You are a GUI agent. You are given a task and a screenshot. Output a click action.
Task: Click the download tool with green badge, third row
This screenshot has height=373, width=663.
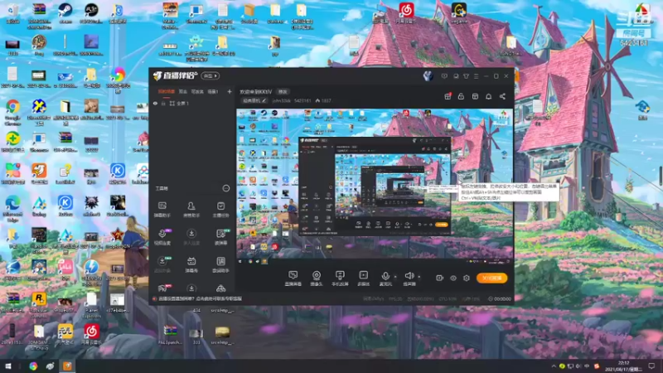(162, 264)
